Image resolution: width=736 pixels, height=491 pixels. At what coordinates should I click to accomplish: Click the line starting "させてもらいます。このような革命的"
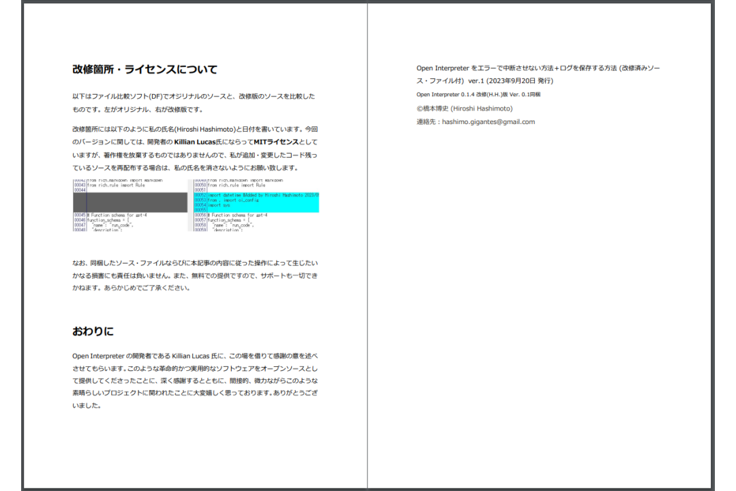coord(195,369)
